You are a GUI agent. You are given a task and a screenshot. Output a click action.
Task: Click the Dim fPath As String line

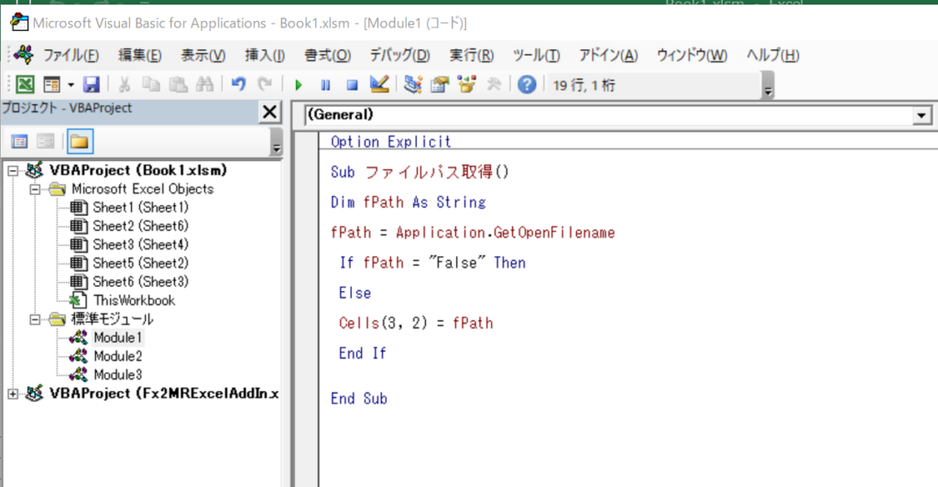[408, 202]
